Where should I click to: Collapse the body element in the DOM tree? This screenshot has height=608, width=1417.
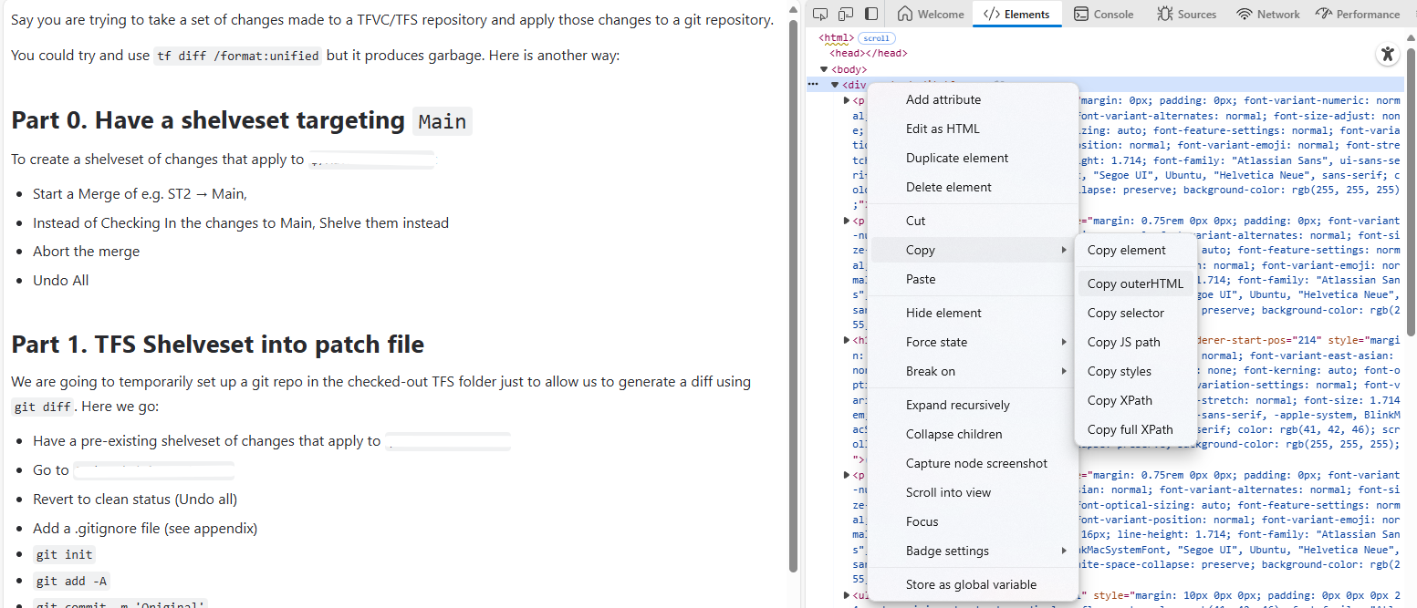[823, 68]
